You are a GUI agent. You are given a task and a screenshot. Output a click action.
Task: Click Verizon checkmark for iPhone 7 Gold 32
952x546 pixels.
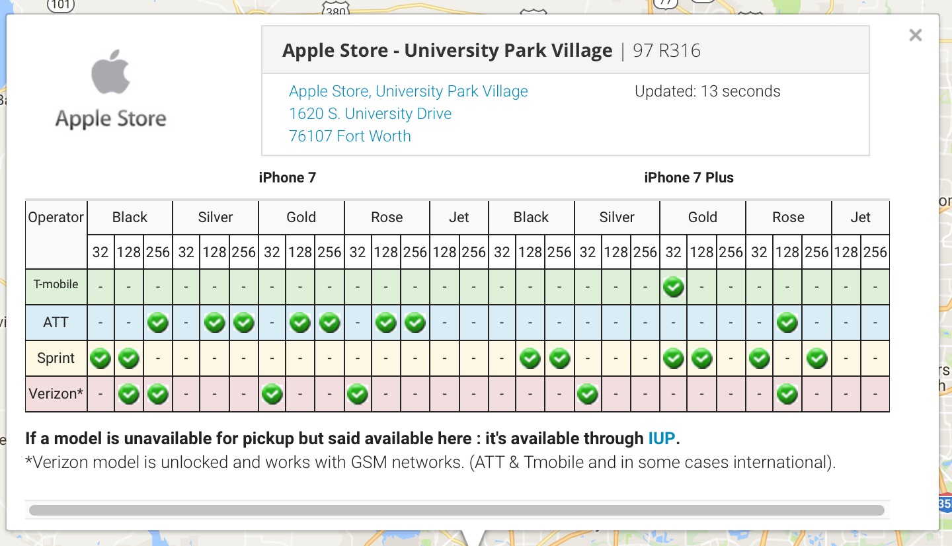[x=272, y=395]
